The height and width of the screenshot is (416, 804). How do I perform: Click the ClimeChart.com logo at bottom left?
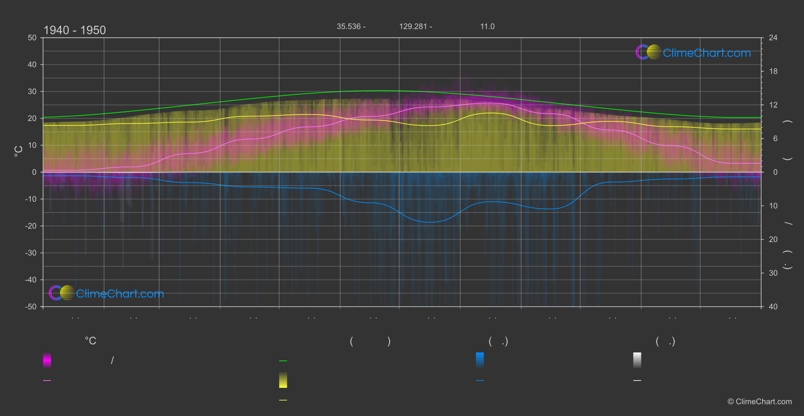[106, 293]
